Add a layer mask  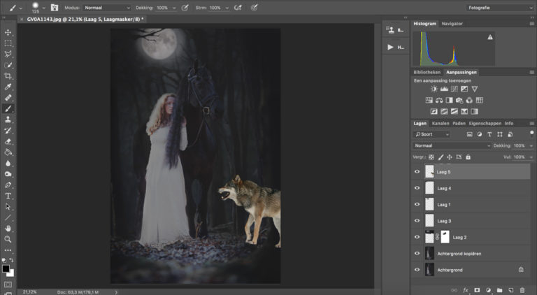477,289
